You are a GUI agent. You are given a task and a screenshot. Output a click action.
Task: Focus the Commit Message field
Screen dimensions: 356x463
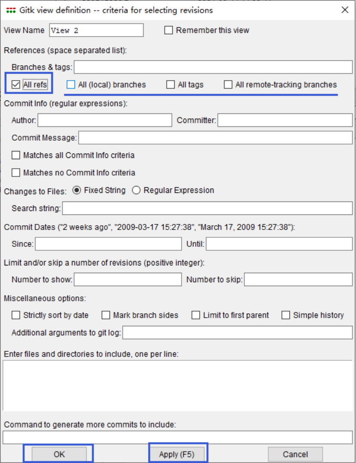(x=215, y=138)
